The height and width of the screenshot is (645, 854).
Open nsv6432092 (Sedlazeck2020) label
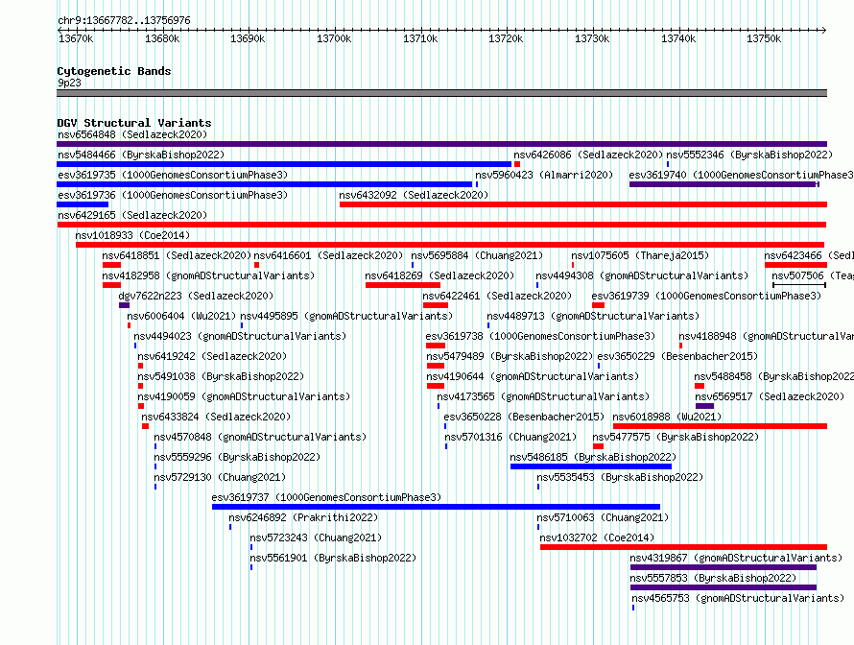(x=414, y=195)
